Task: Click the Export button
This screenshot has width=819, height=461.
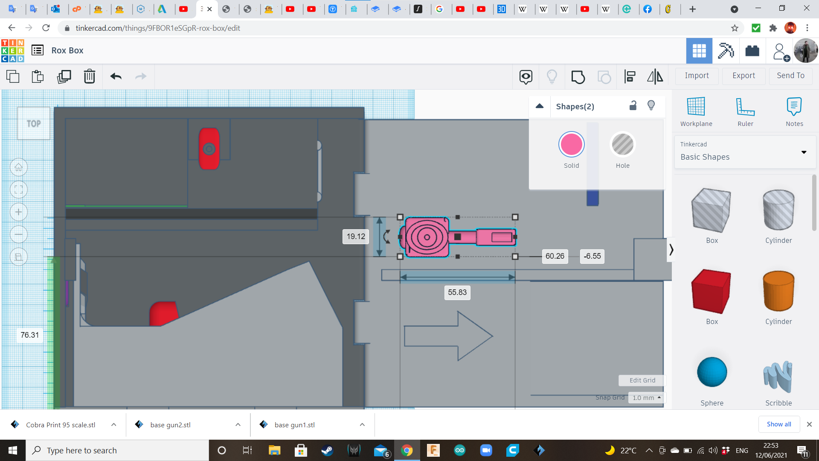Action: (743, 76)
